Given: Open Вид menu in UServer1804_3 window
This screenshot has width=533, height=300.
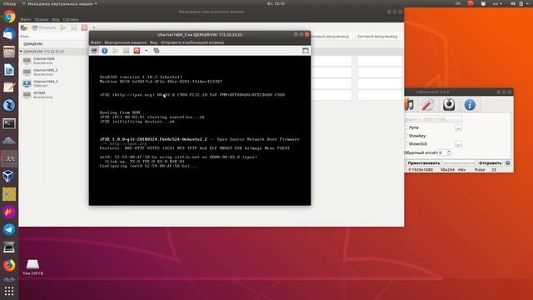Looking at the screenshot, I should coord(153,42).
